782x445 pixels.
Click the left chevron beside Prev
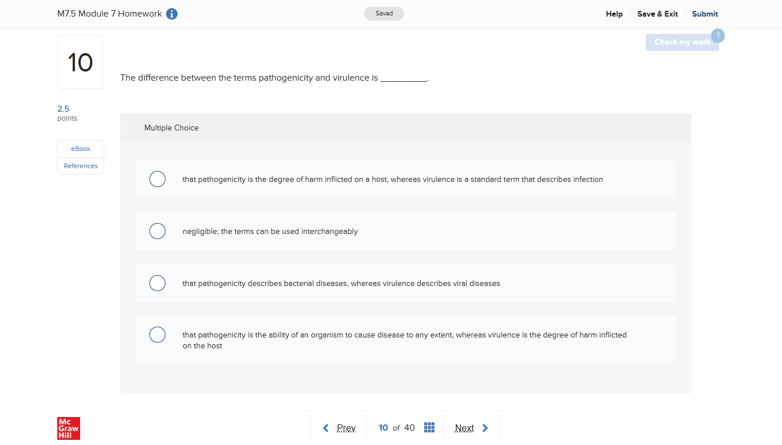(x=326, y=427)
